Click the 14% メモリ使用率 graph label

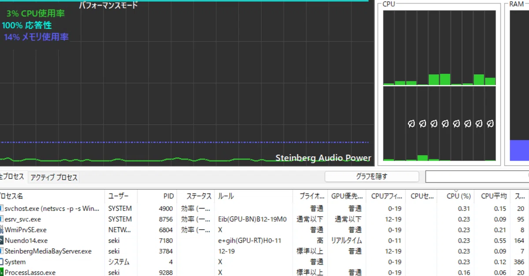[x=36, y=37]
